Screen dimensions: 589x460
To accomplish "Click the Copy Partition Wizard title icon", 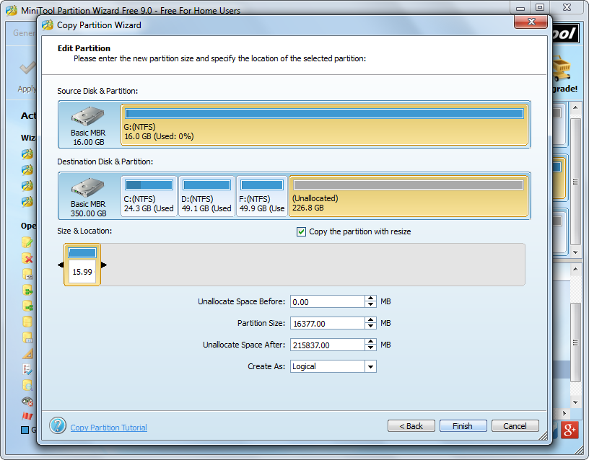I will click(48, 25).
